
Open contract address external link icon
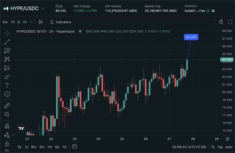(208, 11)
